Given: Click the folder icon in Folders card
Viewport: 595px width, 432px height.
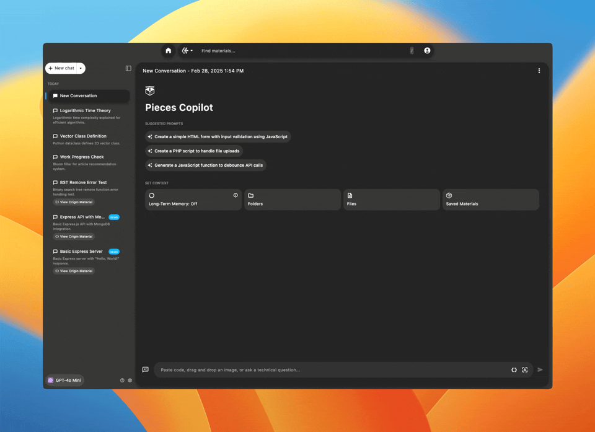Looking at the screenshot, I should click(251, 195).
